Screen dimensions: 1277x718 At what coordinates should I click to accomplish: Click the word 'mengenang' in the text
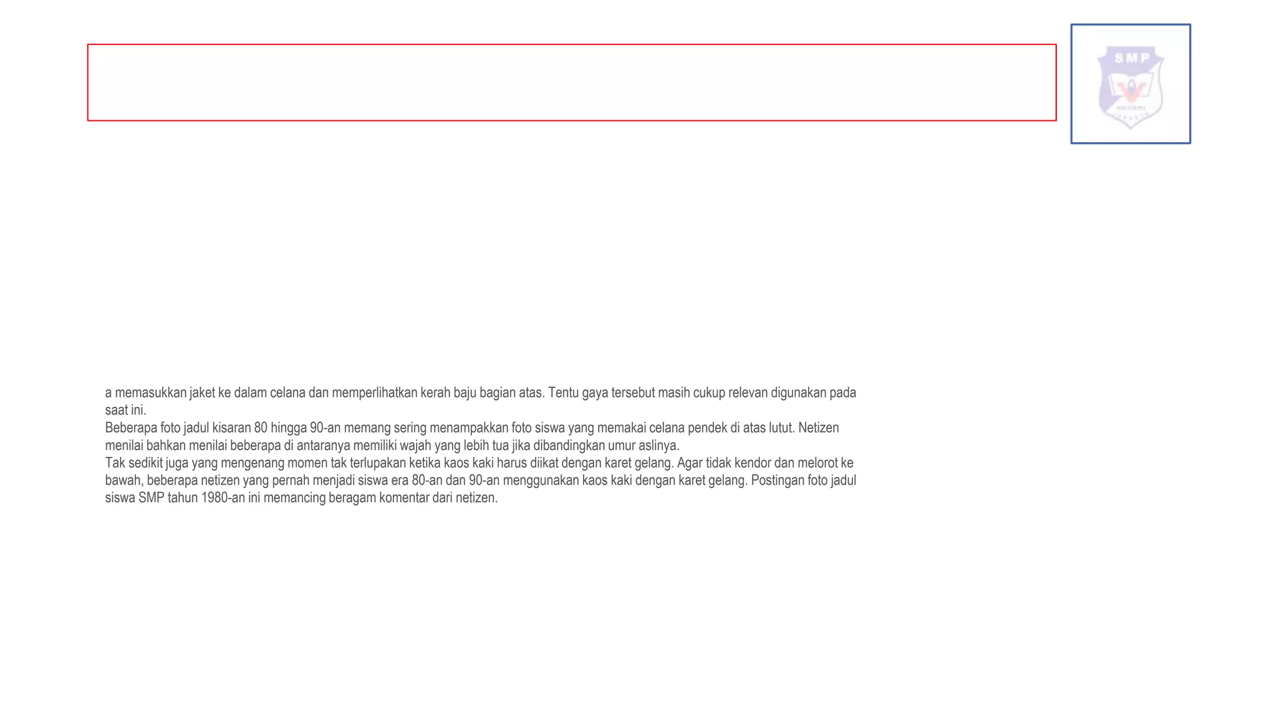click(253, 463)
